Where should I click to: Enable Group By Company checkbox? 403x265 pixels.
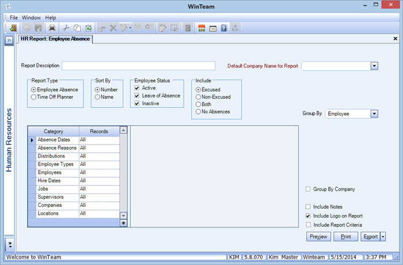pyautogui.click(x=308, y=189)
